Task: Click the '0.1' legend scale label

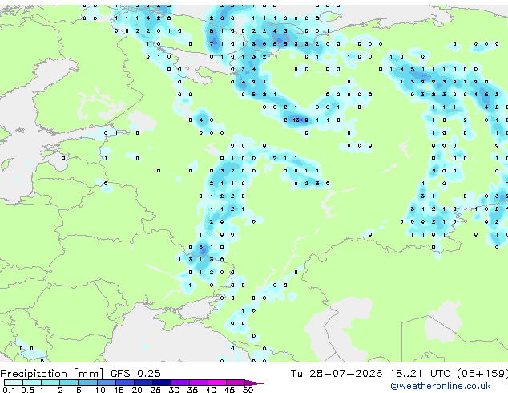Action: [9, 390]
